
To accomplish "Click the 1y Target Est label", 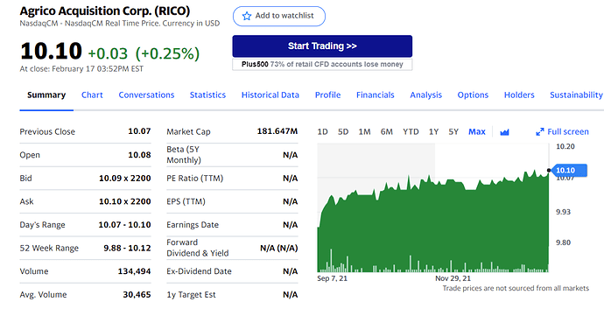I will (191, 294).
